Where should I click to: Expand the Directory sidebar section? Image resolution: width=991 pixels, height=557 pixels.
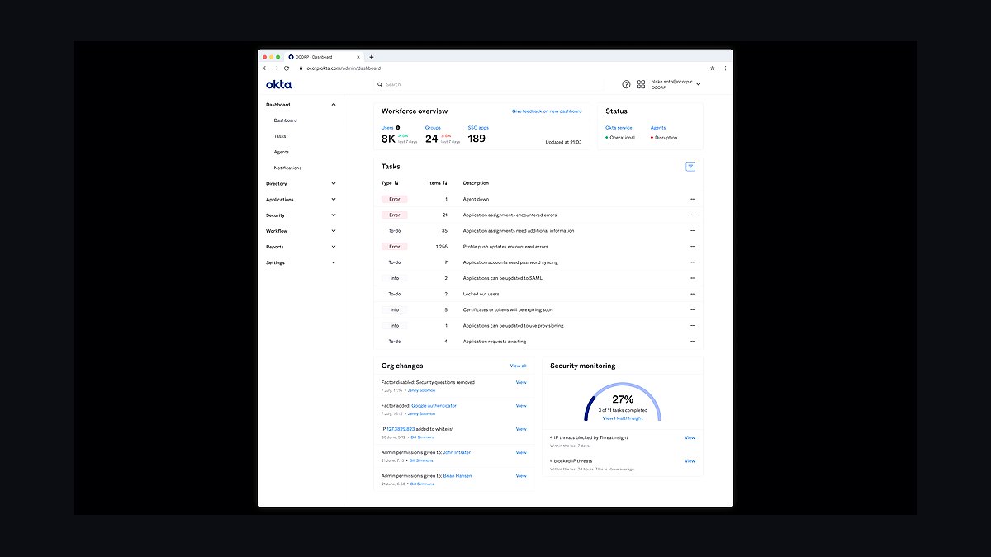(x=334, y=184)
